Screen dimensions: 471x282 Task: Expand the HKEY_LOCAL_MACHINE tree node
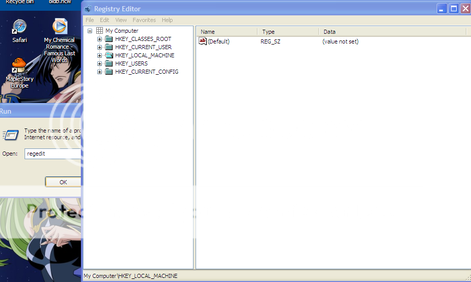pos(100,55)
